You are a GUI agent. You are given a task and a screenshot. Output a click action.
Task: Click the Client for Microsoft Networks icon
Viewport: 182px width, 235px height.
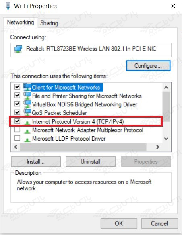[x=27, y=87]
